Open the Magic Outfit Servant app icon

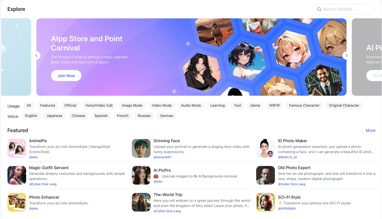point(17,175)
